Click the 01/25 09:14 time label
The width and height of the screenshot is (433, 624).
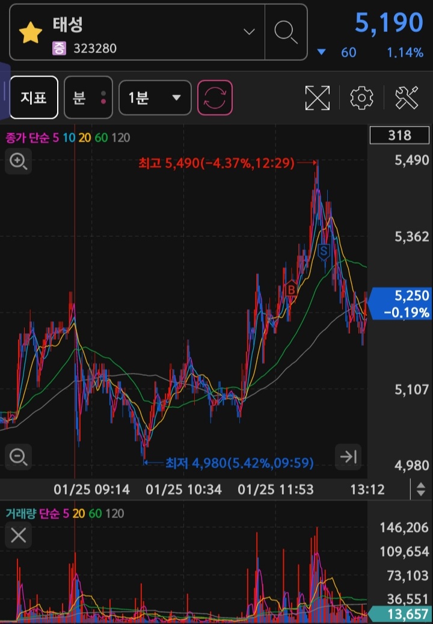point(92,489)
